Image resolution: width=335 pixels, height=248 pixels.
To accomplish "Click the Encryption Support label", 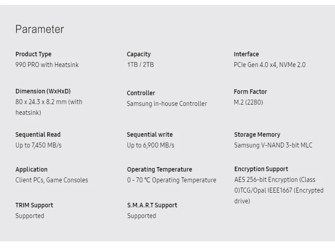I will [x=261, y=169].
